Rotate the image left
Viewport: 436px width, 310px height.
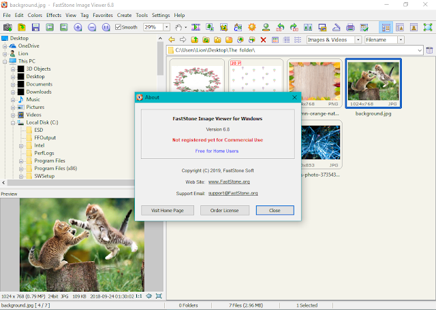pyautogui.click(x=280, y=27)
